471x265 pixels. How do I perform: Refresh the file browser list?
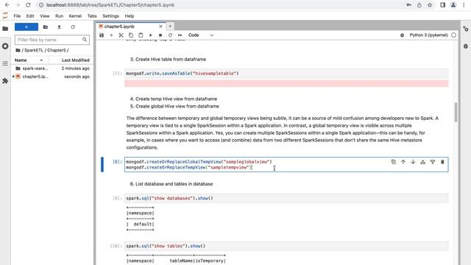click(73, 27)
